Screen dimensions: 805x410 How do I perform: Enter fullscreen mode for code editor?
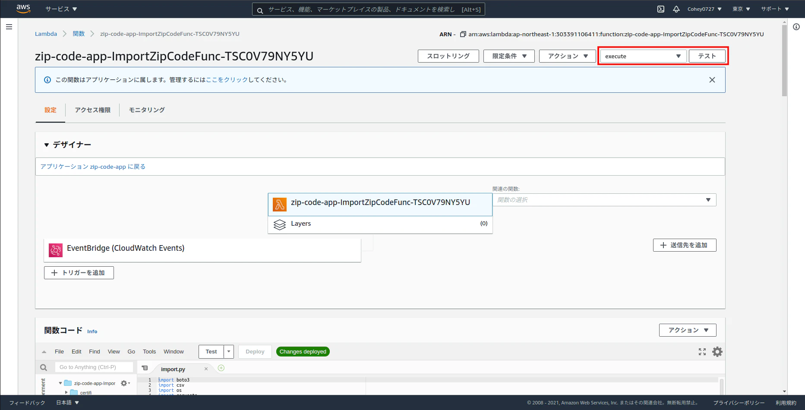point(702,352)
